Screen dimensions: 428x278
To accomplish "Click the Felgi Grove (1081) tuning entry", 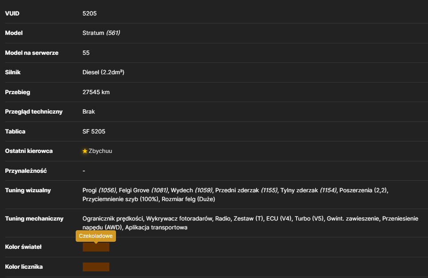I will [143, 190].
